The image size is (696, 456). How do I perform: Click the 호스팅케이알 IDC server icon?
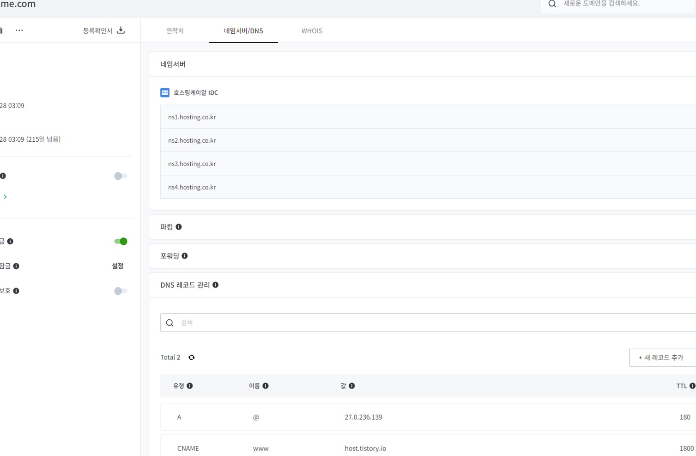click(x=165, y=92)
